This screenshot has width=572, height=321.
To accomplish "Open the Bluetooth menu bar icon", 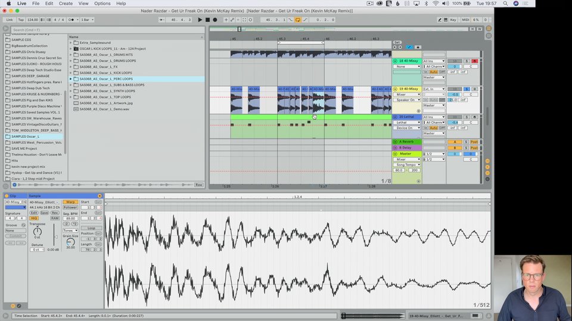I will click(x=425, y=4).
